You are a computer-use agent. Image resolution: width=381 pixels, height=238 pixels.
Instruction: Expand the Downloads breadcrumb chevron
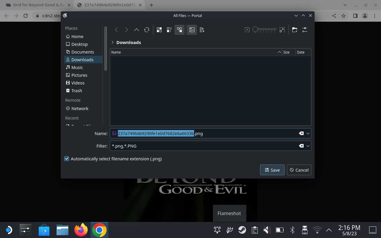coord(113,42)
